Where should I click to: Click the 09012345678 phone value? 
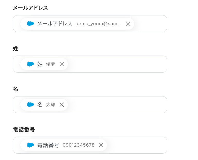coord(78,145)
